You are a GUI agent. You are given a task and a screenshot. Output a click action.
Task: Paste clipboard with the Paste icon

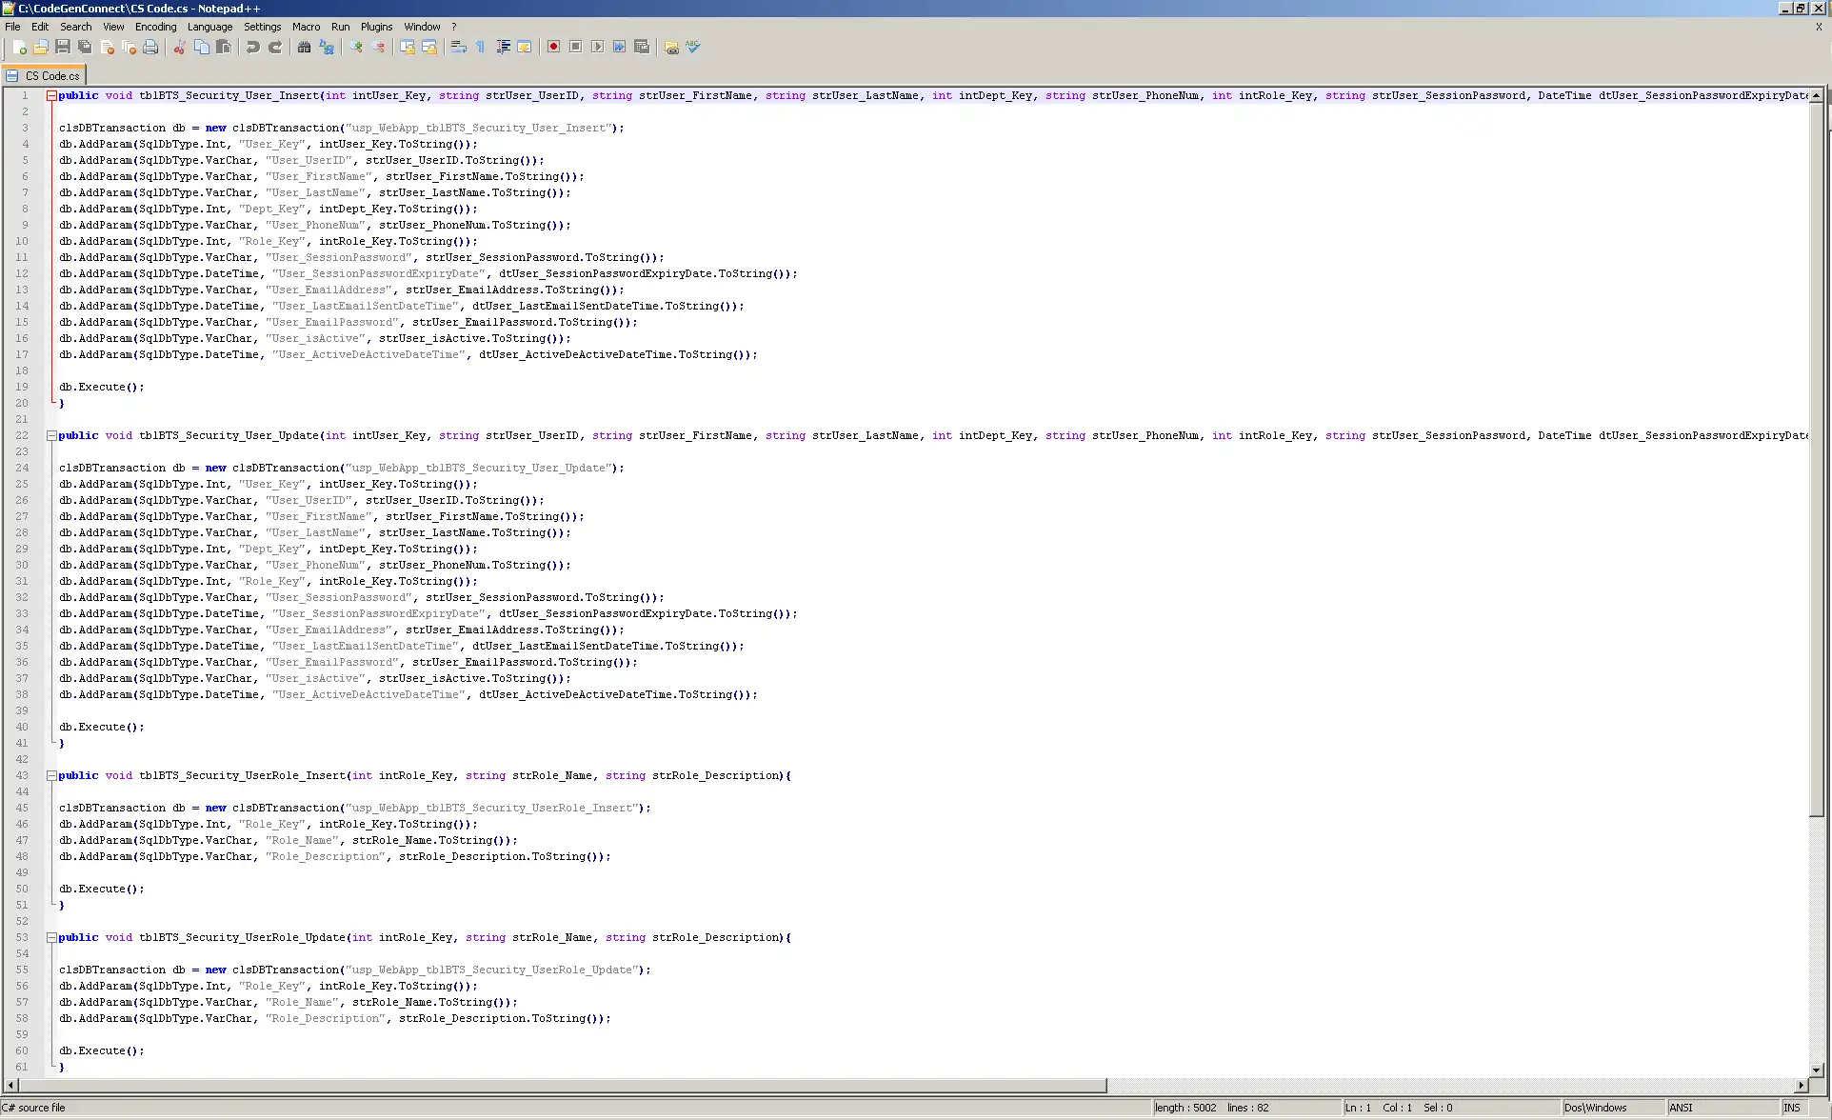tap(224, 48)
